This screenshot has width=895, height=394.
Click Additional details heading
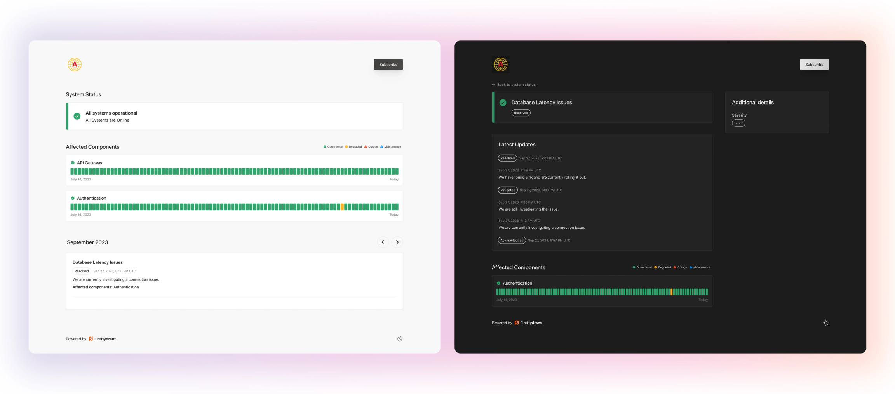coord(753,103)
